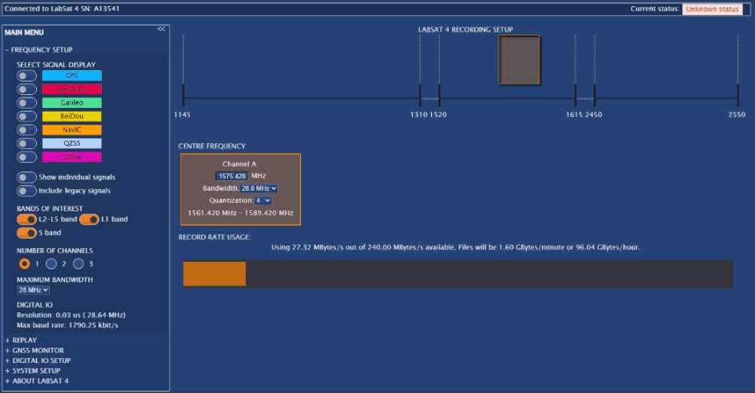Disable the L1 band toggle
Image resolution: width=755 pixels, height=393 pixels.
(x=89, y=220)
